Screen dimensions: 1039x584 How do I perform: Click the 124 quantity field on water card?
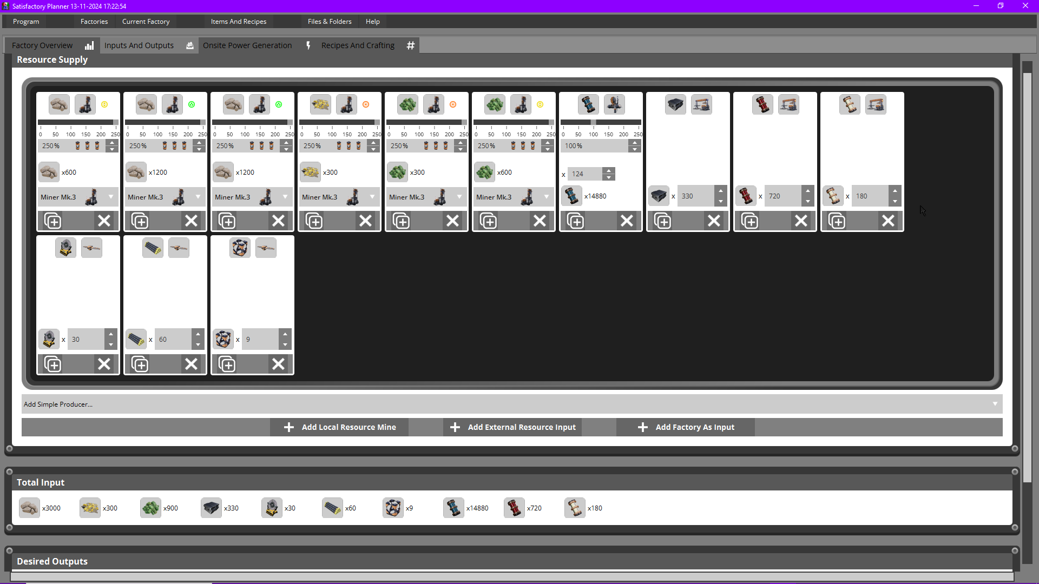tap(586, 174)
